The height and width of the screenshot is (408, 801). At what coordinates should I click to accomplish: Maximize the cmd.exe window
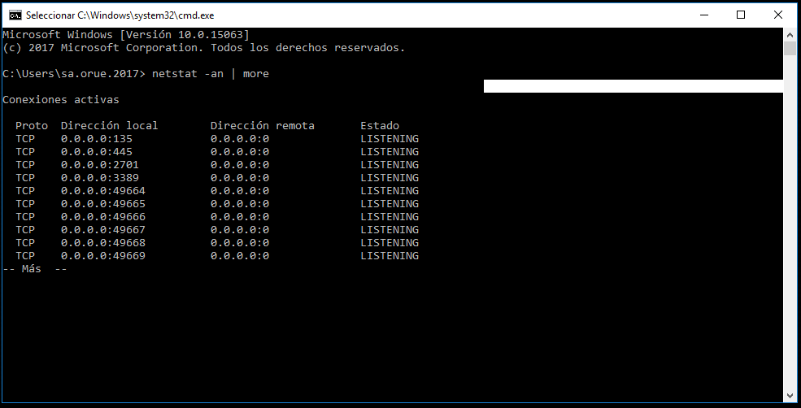pos(741,15)
